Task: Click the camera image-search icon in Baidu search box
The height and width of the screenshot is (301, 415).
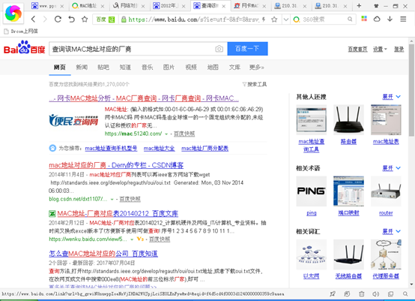Action: (x=219, y=49)
